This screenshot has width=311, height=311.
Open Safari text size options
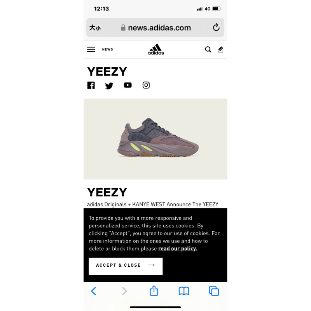click(x=95, y=28)
